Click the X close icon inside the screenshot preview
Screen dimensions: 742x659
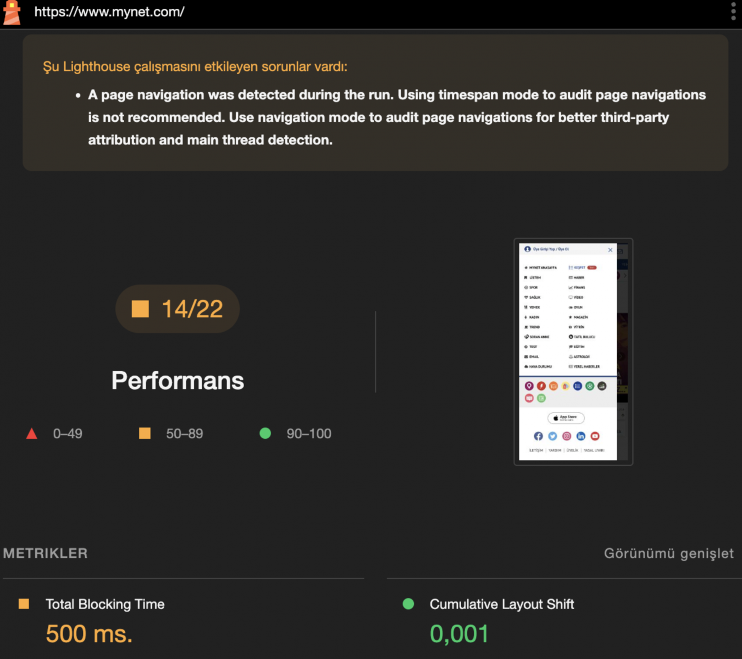(x=610, y=250)
